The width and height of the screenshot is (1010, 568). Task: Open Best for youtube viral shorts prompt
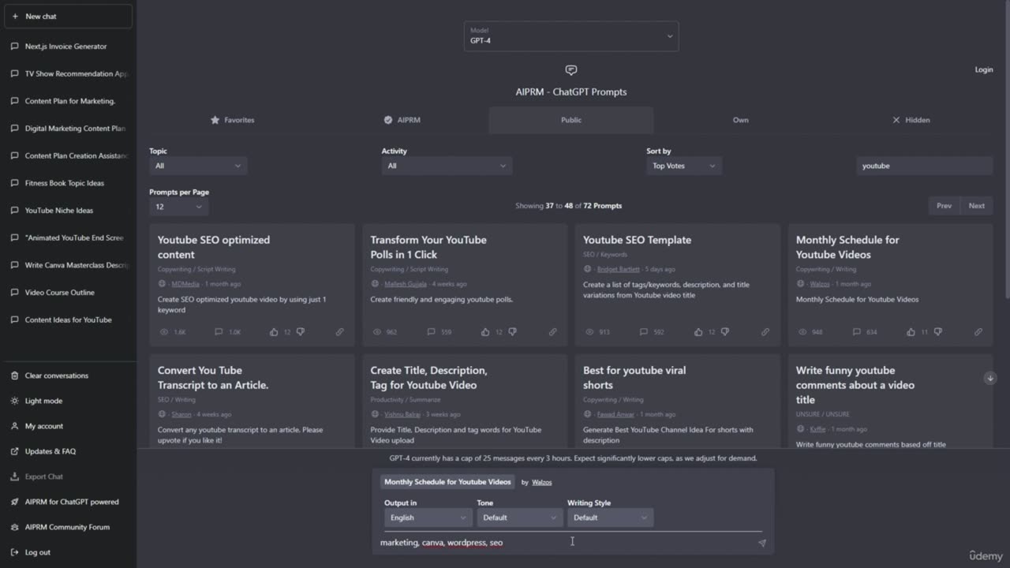tap(634, 377)
